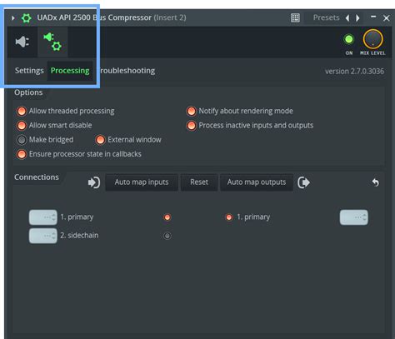Click the input arrow icon beside Auto map inputs
The height and width of the screenshot is (339, 395).
94,182
